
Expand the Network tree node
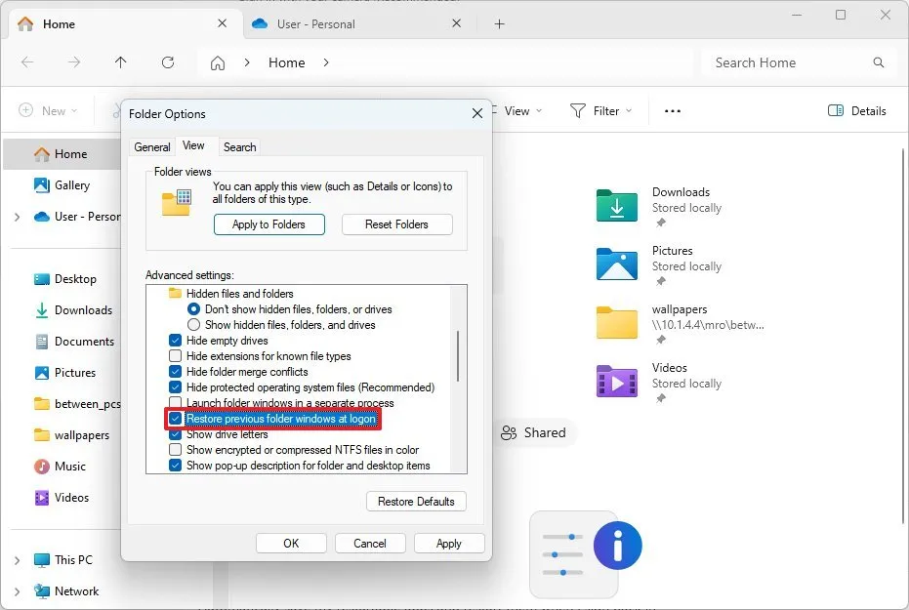17,591
